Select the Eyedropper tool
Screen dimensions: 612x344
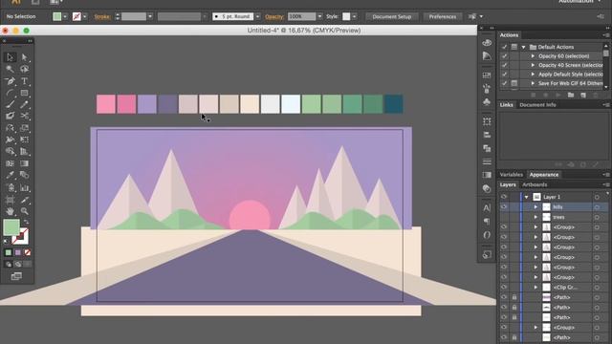point(11,175)
